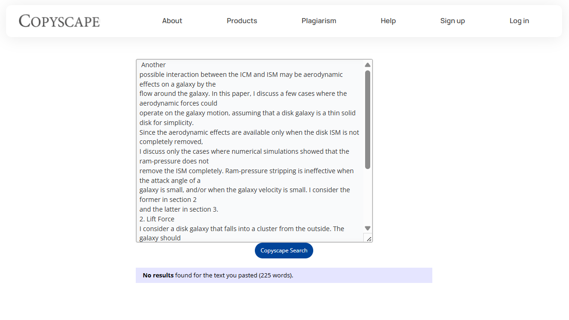Image resolution: width=569 pixels, height=320 pixels.
Task: Open the About menu
Action: click(x=172, y=21)
